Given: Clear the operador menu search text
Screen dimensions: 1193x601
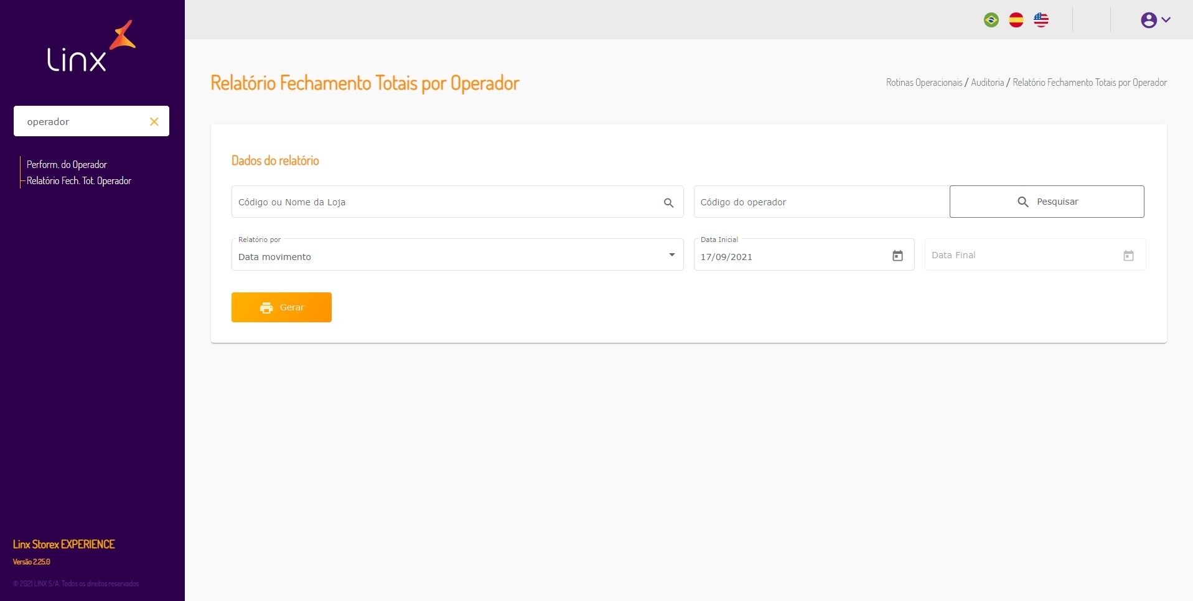Looking at the screenshot, I should click(154, 122).
